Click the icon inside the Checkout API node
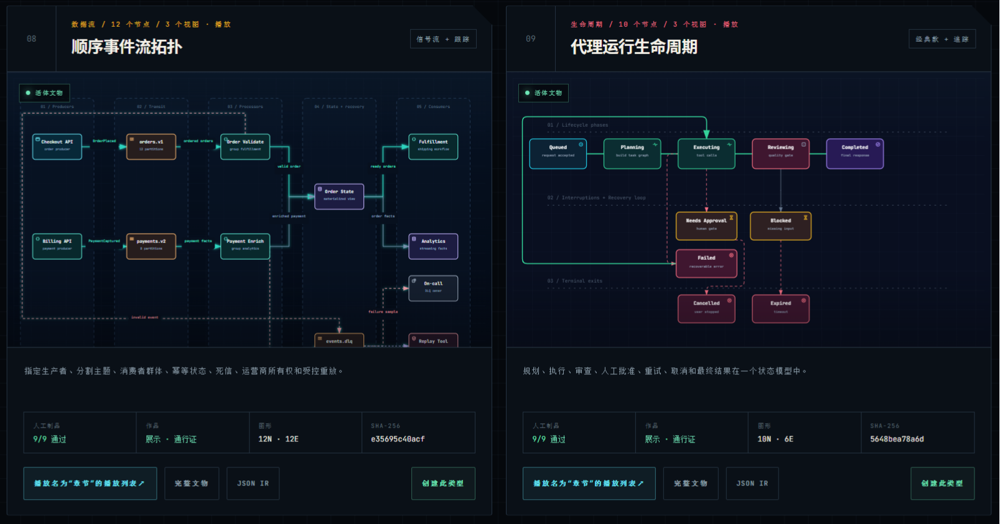The height and width of the screenshot is (524, 1000). point(37,139)
